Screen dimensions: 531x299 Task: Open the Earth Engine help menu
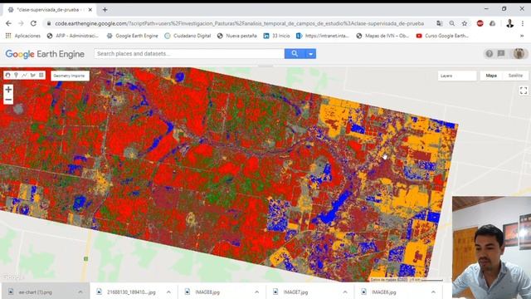pyautogui.click(x=490, y=53)
